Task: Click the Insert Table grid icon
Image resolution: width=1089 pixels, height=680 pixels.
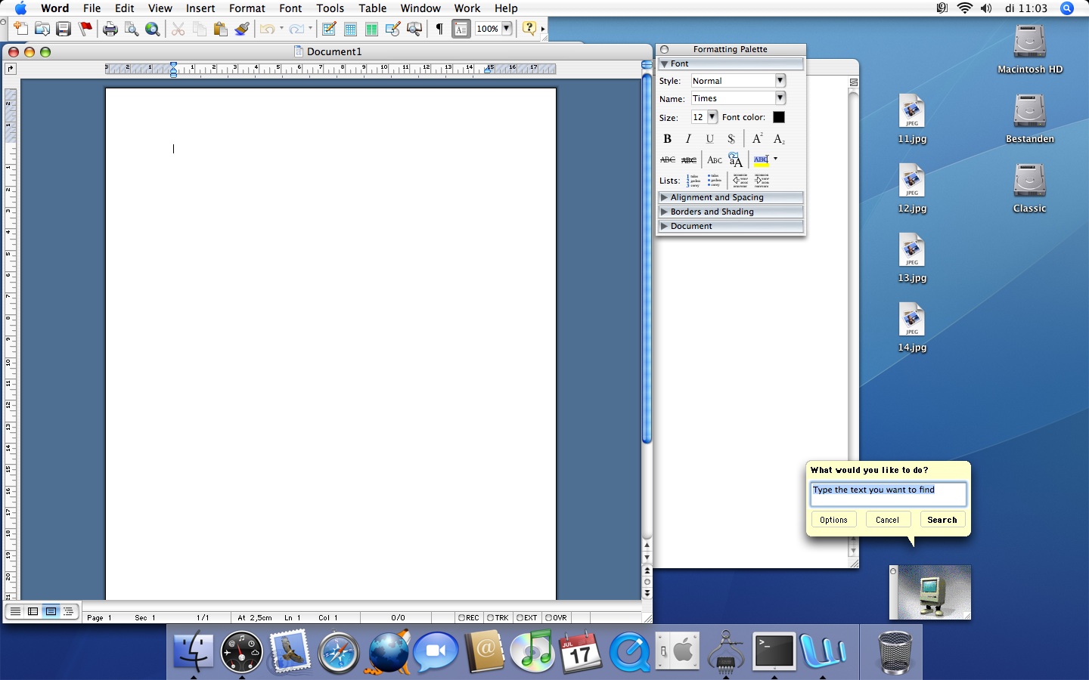Action: [350, 29]
